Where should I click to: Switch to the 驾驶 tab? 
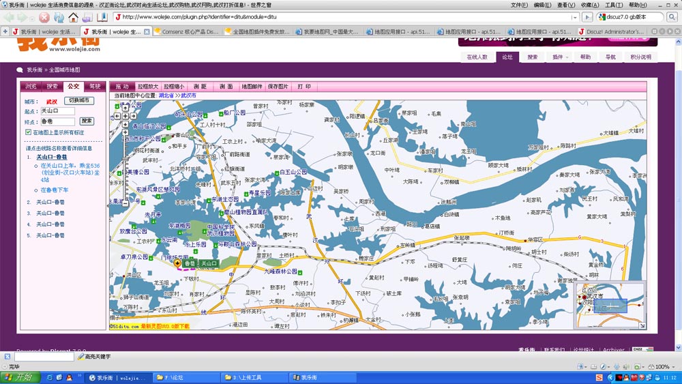pyautogui.click(x=95, y=86)
